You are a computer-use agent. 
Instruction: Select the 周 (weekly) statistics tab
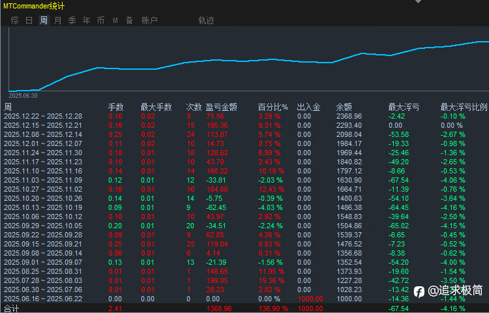pyautogui.click(x=43, y=20)
